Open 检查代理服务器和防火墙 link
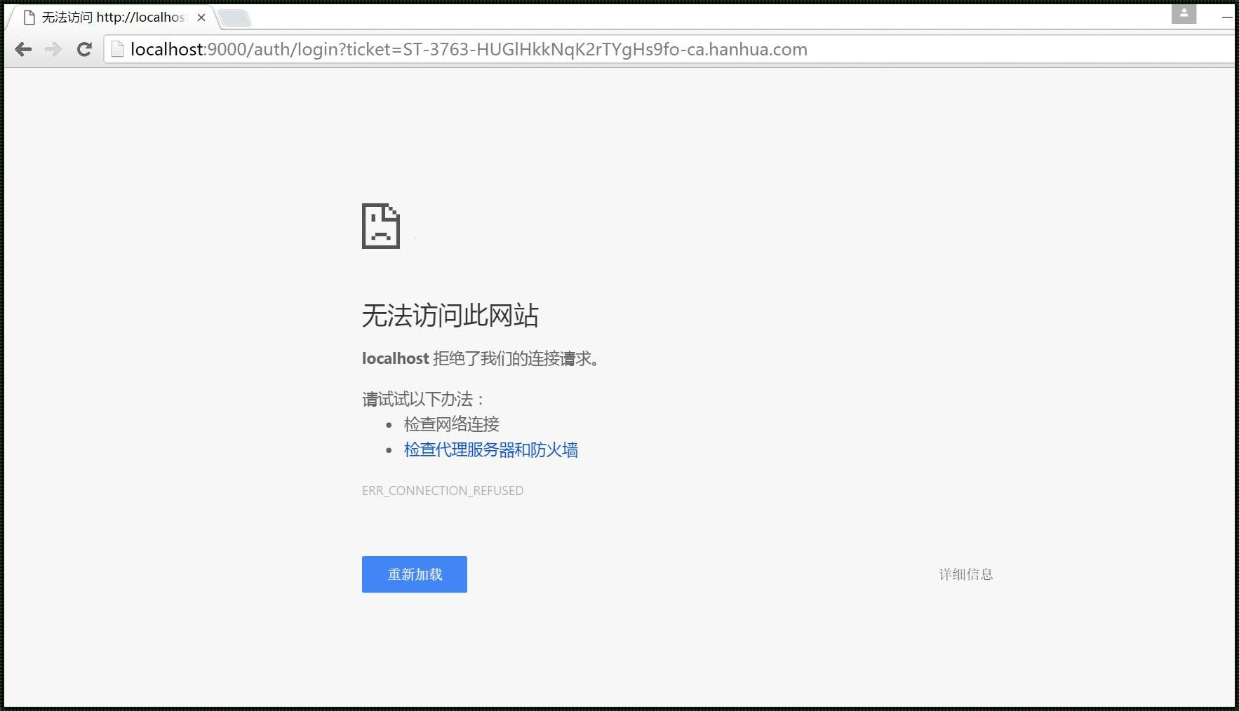The height and width of the screenshot is (711, 1239). (490, 450)
